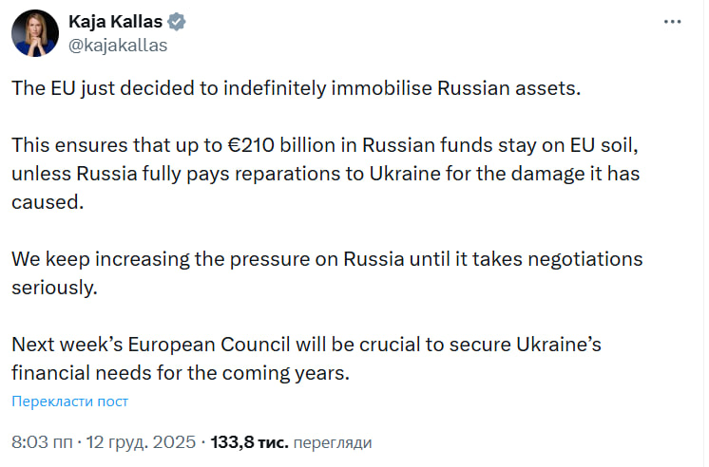The height and width of the screenshot is (467, 709).
Task: Click the перегляди views label
Action: point(332,442)
